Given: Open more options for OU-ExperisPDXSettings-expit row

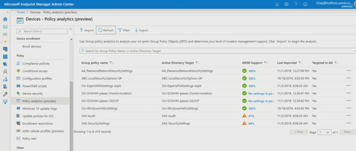Looking at the screenshot, I should click(348, 86).
